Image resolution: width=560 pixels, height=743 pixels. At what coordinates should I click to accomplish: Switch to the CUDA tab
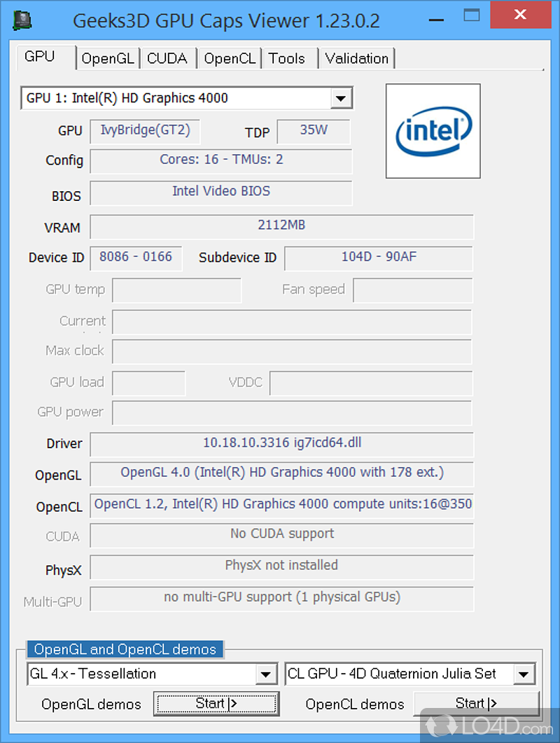point(167,58)
